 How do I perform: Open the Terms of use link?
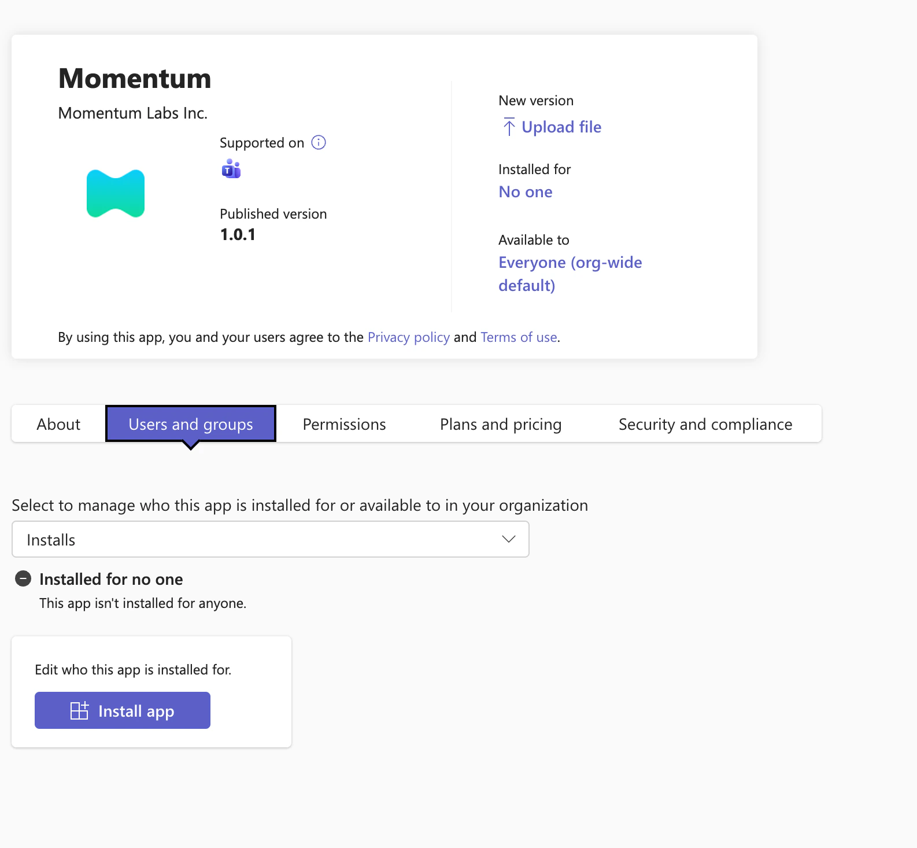[x=519, y=337]
